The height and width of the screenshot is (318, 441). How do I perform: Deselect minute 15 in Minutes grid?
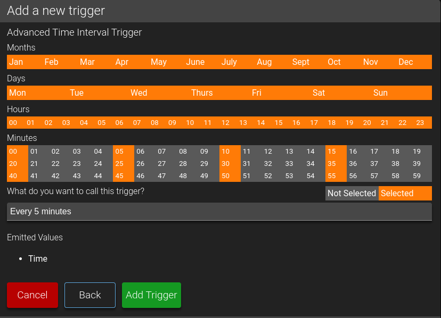point(332,152)
